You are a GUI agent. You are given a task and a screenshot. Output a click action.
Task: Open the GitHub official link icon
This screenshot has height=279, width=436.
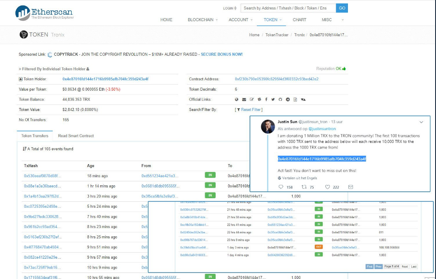pyautogui.click(x=280, y=99)
